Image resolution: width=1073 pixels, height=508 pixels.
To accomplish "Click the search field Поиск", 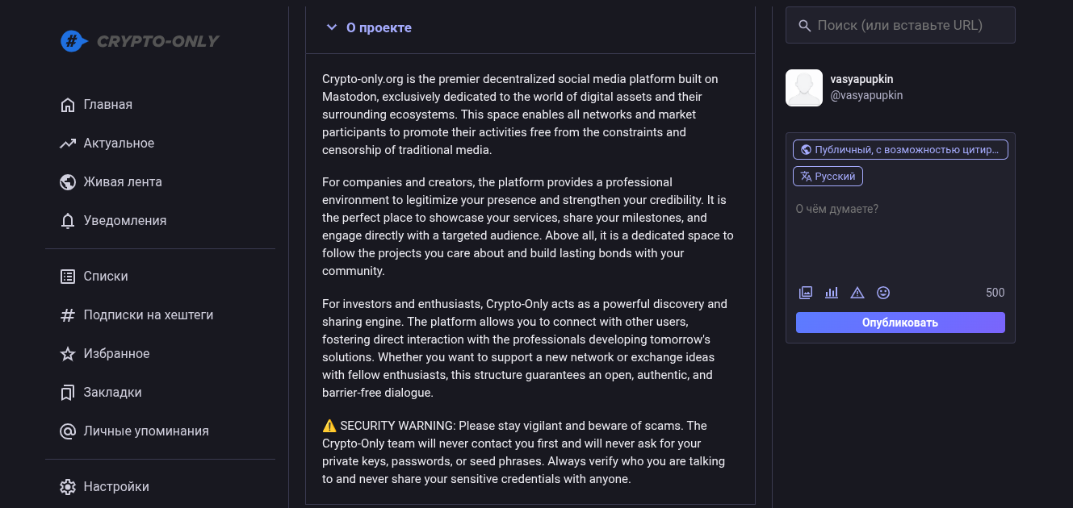I will click(x=908, y=26).
